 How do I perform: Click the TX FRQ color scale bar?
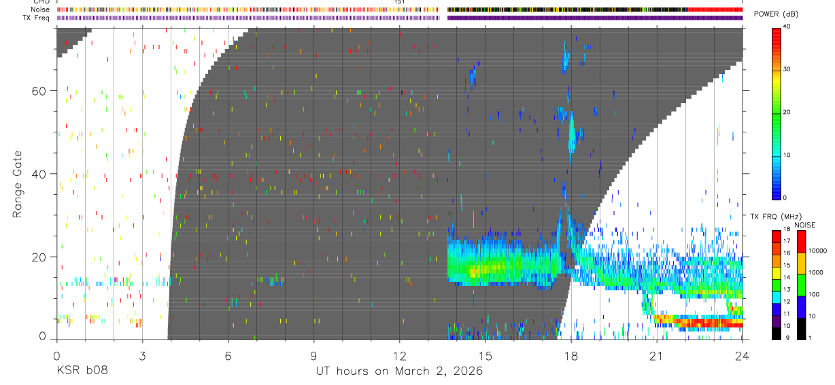pos(776,285)
